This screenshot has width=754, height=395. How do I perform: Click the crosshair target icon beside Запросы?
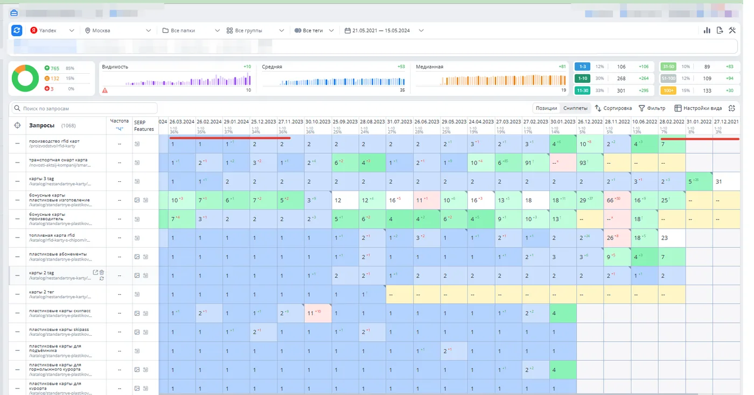[x=17, y=125]
